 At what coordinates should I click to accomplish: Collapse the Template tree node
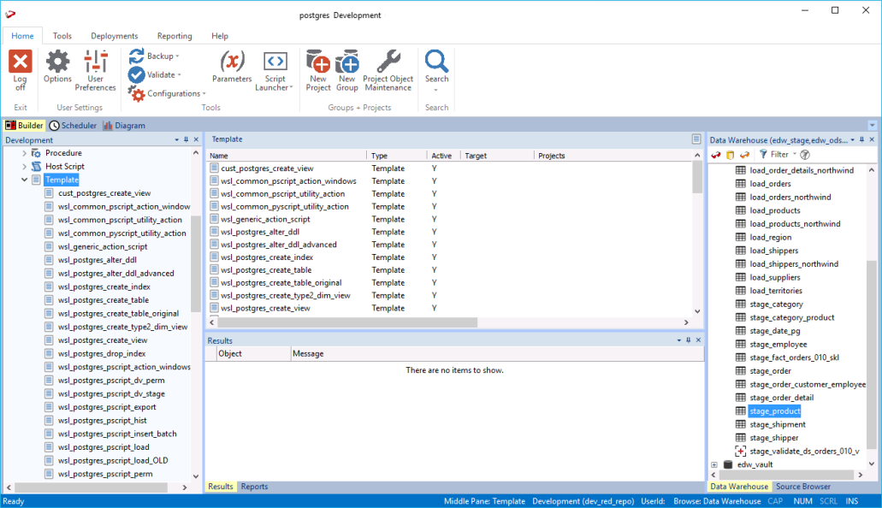tap(24, 180)
